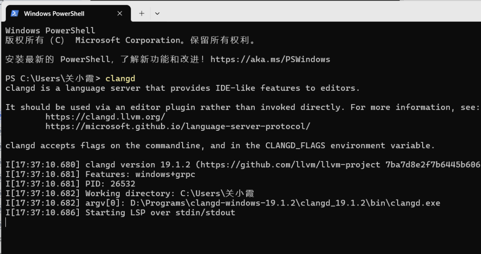This screenshot has width=481, height=254.
Task: Click the argv[0] clangd.exe path
Action: [285, 203]
